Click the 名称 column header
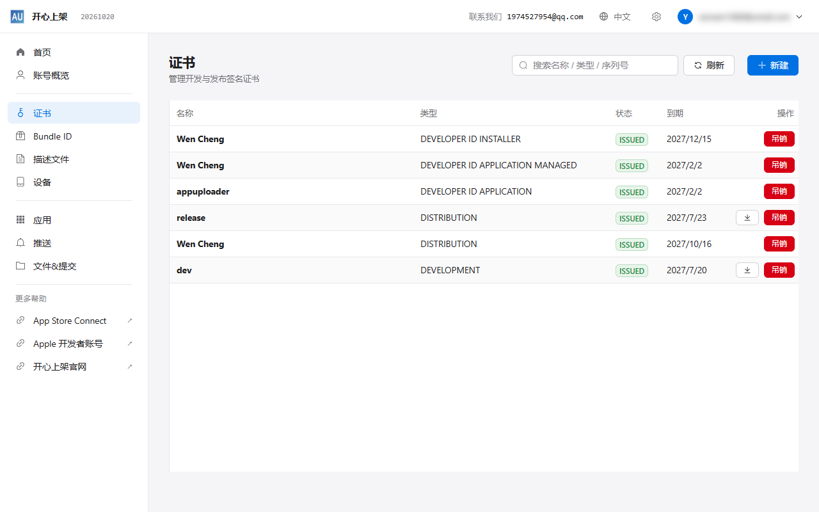 coord(185,113)
